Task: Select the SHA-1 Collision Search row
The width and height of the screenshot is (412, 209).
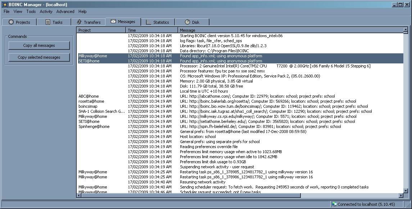Action: click(240, 111)
